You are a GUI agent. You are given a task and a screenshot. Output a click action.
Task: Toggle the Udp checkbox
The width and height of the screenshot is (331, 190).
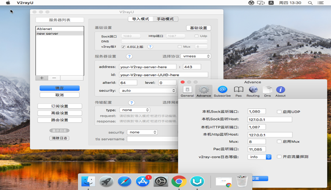click(x=196, y=36)
